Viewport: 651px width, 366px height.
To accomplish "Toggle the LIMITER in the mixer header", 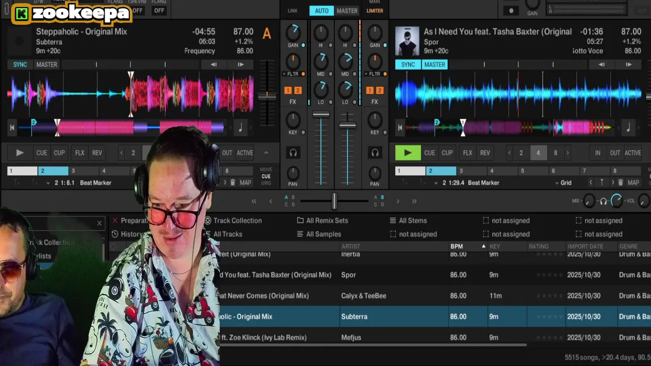I will pyautogui.click(x=375, y=11).
